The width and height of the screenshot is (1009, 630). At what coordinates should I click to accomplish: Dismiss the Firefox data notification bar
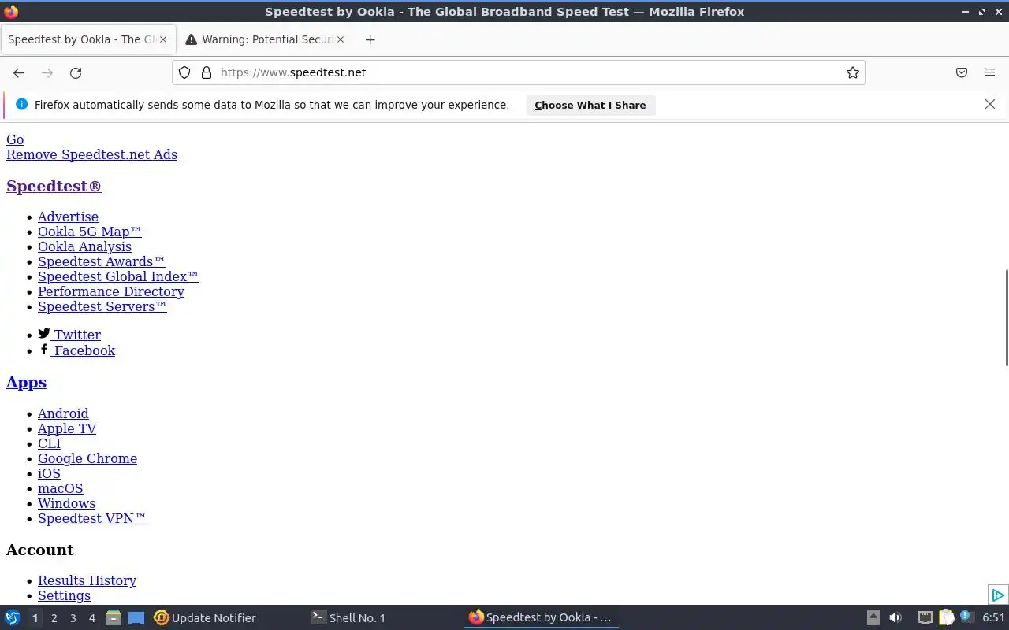coord(990,104)
